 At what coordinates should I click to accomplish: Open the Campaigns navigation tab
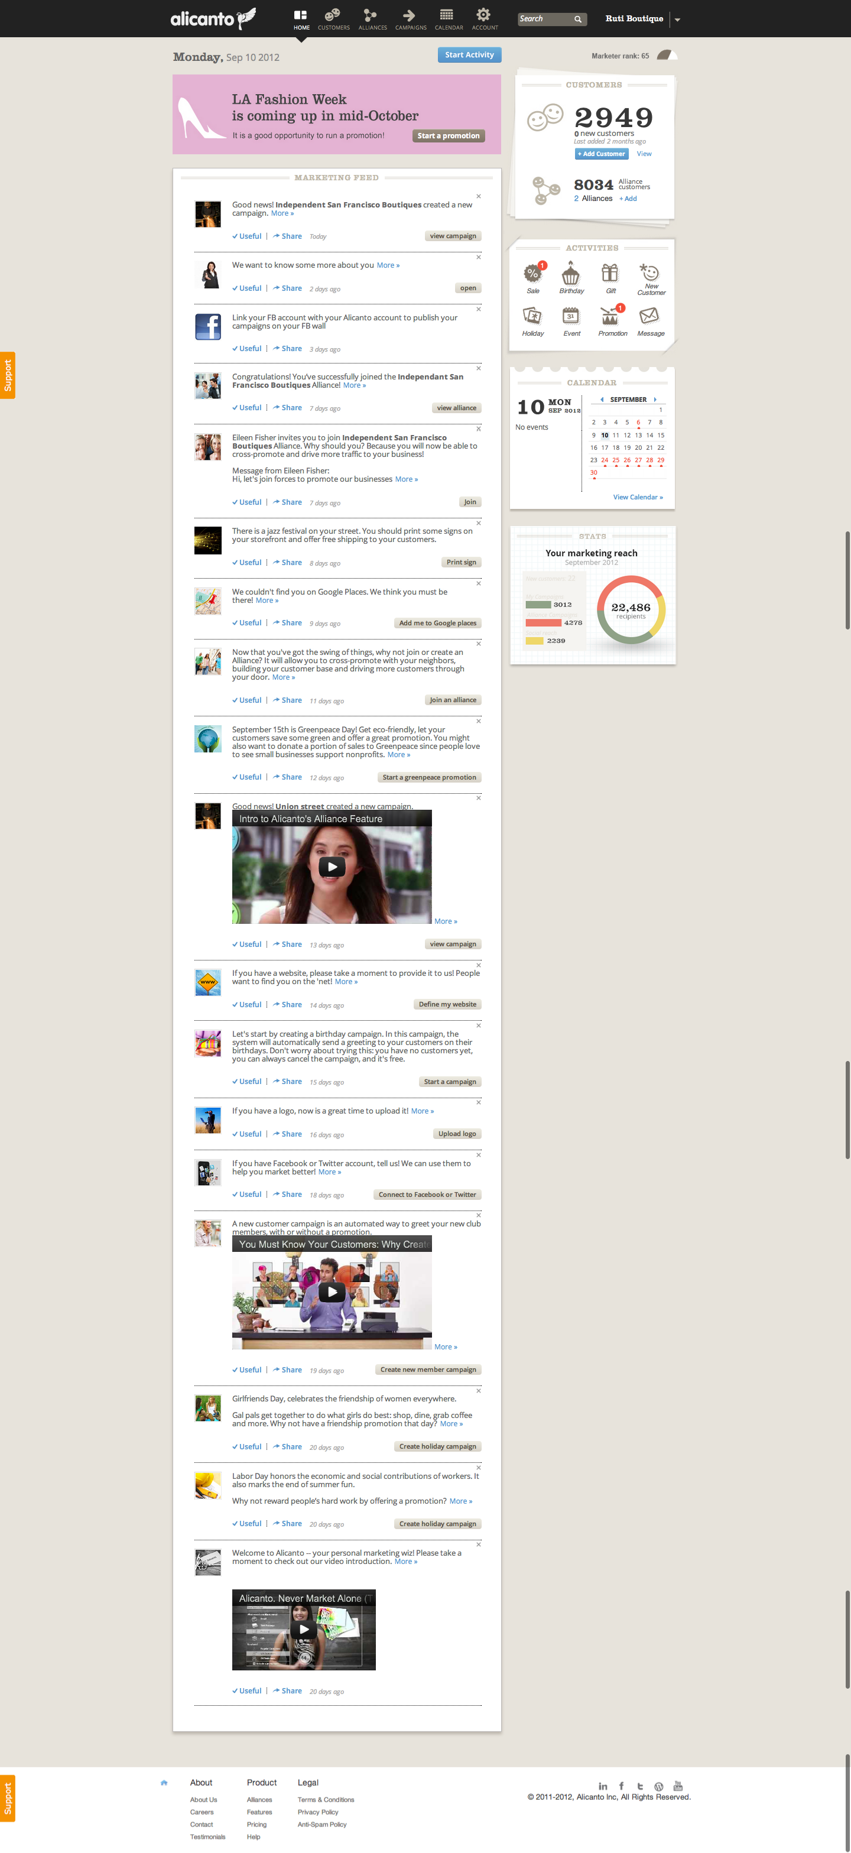click(410, 20)
